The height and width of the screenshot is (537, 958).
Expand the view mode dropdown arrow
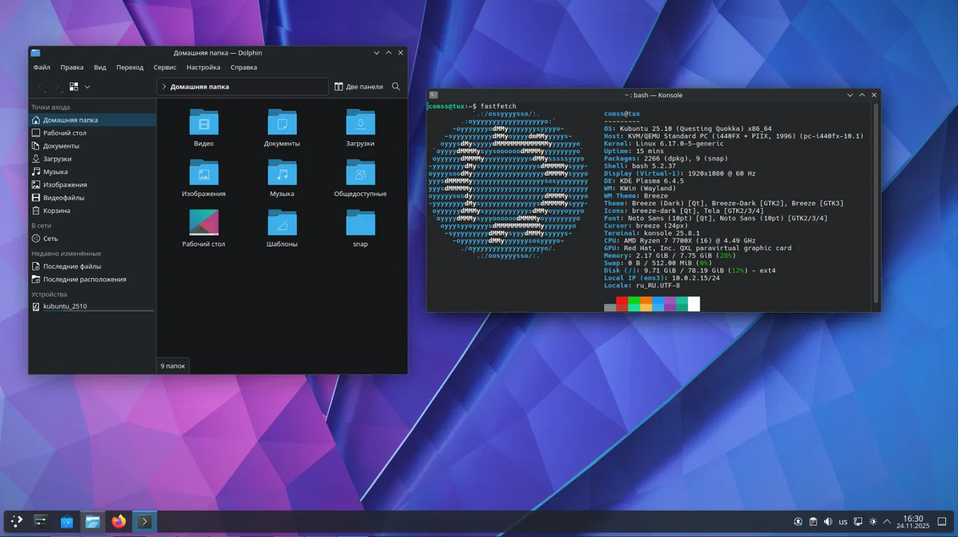(87, 87)
